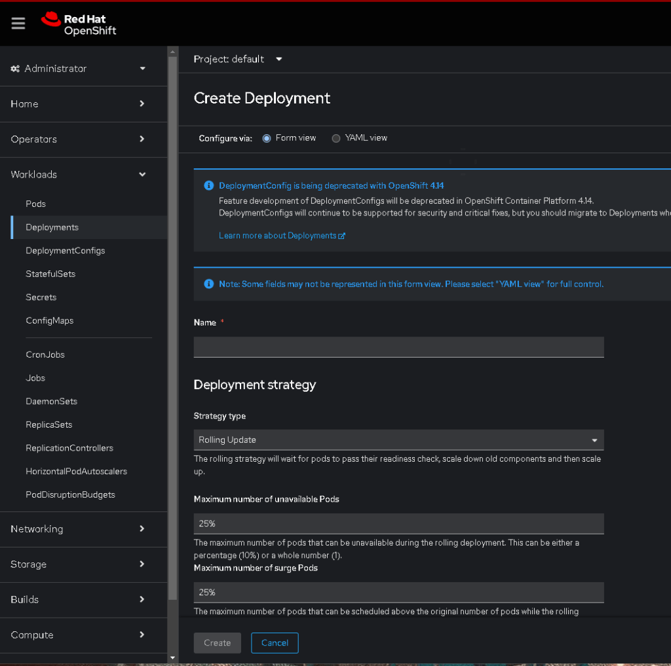Click the sidebar scrollbar down arrow
The height and width of the screenshot is (666, 671).
tap(172, 658)
